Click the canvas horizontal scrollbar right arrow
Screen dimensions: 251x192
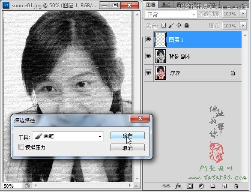click(130, 186)
